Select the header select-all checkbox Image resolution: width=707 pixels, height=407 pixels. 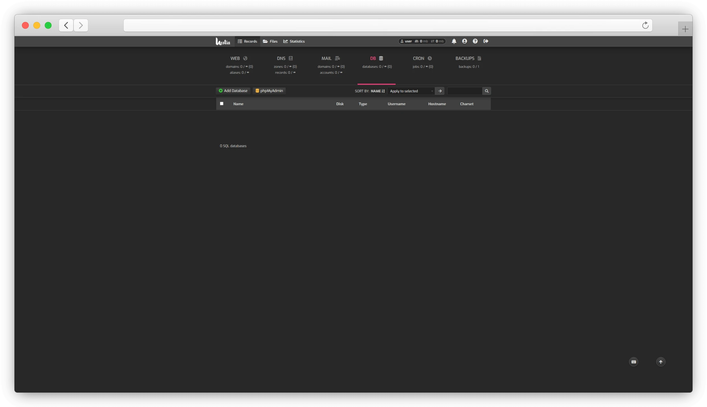[222, 104]
